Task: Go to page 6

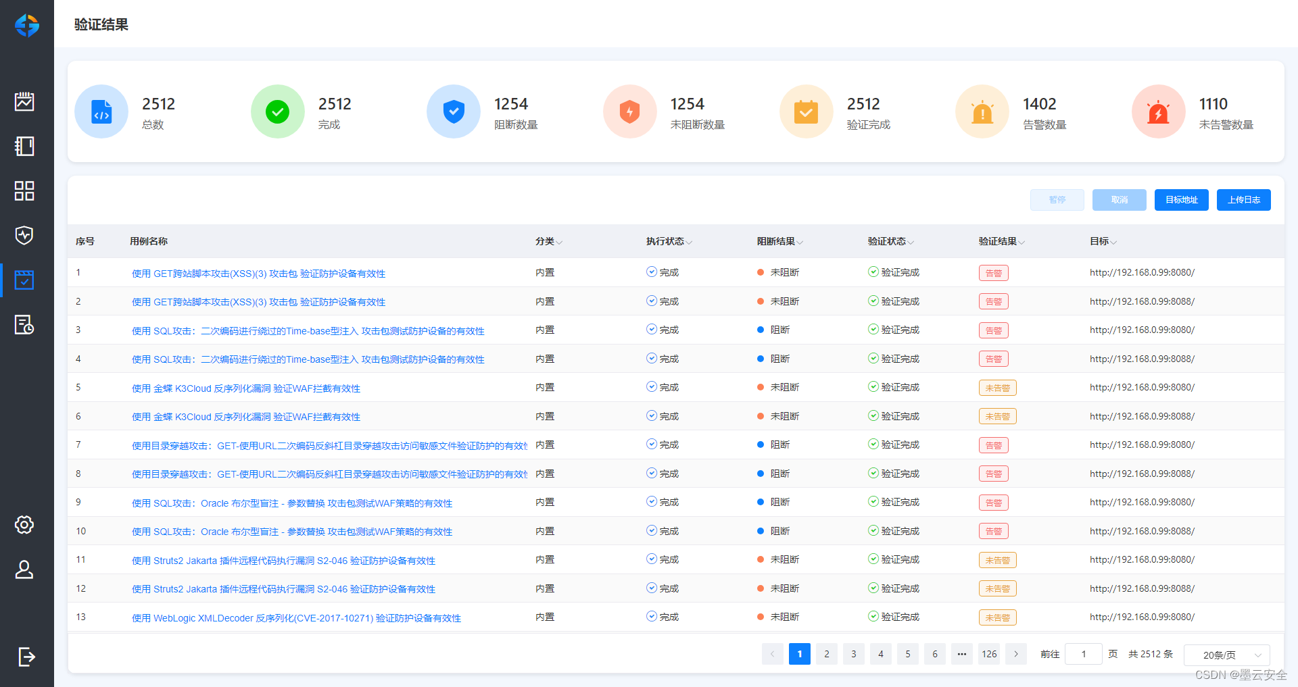Action: click(x=935, y=654)
